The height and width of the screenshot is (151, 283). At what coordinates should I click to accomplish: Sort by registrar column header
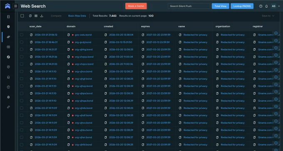pos(258,27)
